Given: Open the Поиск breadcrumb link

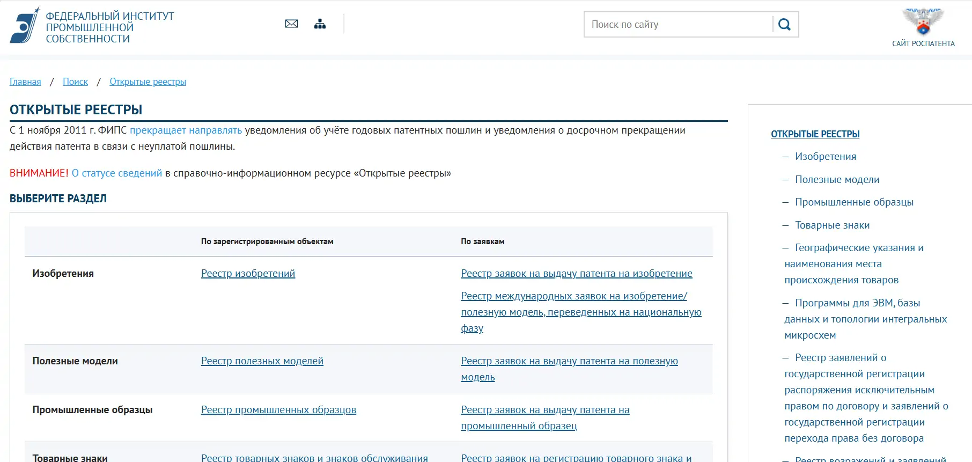Looking at the screenshot, I should [x=75, y=82].
